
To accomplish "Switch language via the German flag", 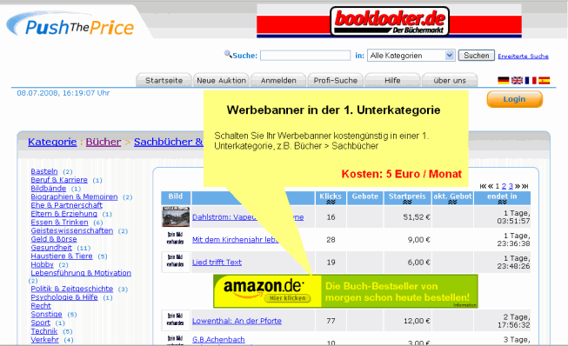I will tap(503, 80).
